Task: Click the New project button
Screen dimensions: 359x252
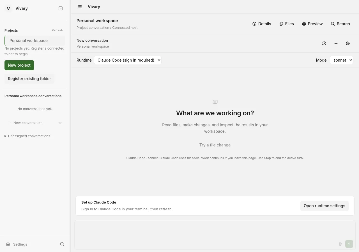Action: coord(19,65)
